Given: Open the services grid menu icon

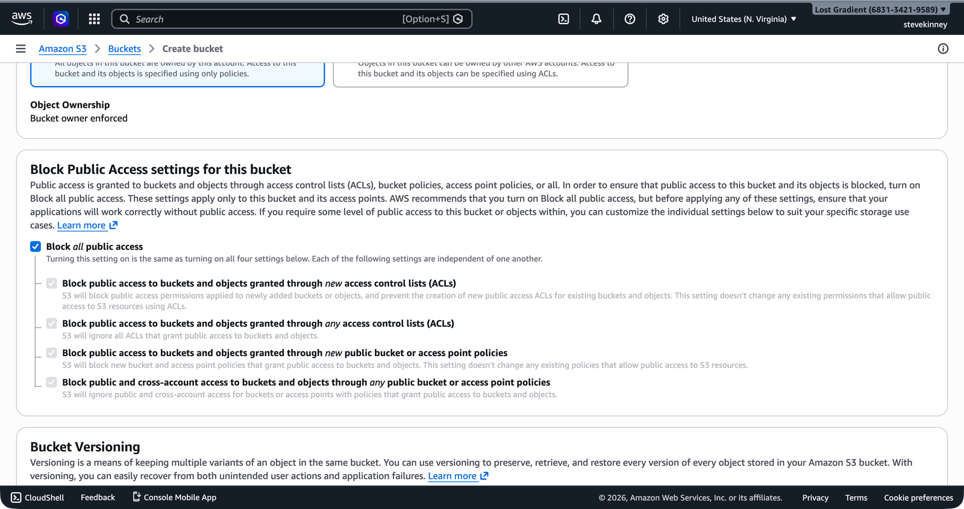Looking at the screenshot, I should (x=94, y=19).
